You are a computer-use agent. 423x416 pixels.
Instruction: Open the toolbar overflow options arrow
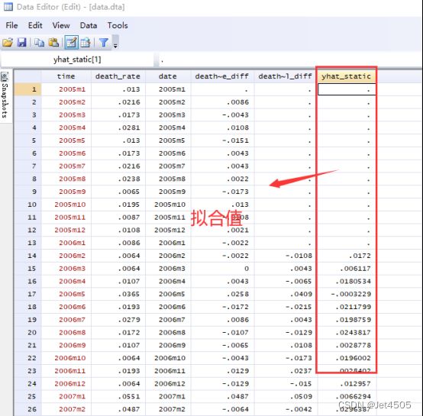[115, 45]
